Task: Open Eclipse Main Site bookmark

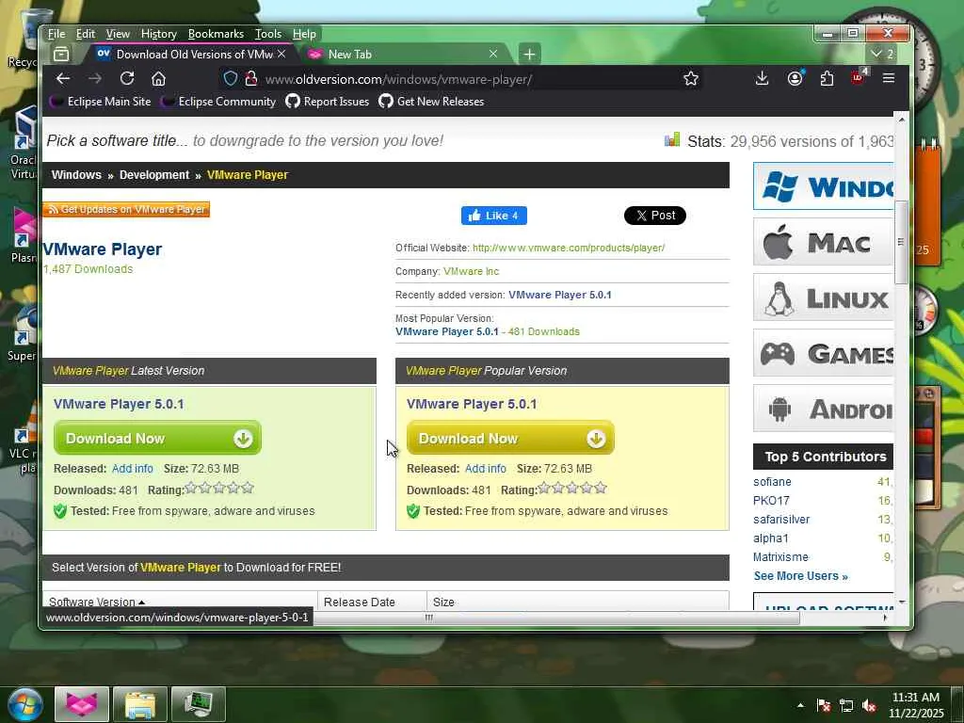Action: point(100,102)
